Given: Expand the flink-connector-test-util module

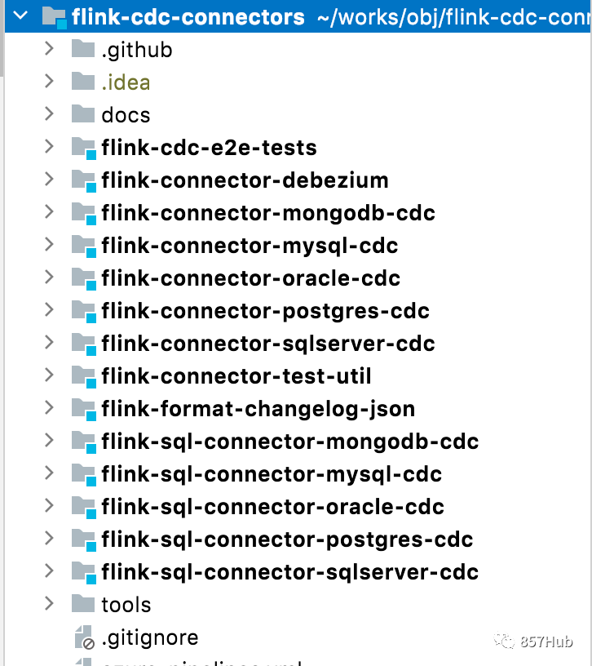Looking at the screenshot, I should point(49,375).
